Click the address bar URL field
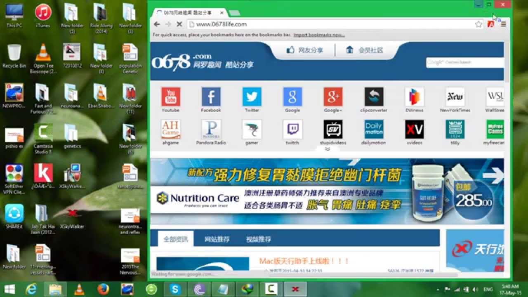 click(330, 24)
